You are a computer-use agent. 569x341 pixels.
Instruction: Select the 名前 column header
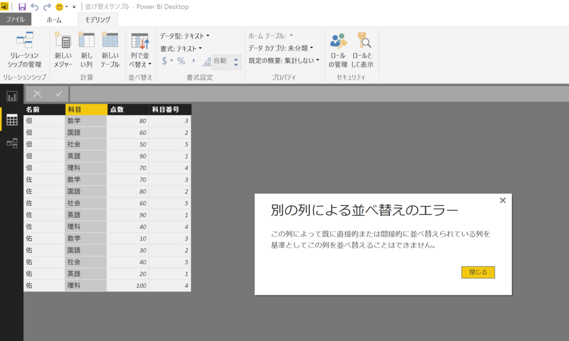44,109
